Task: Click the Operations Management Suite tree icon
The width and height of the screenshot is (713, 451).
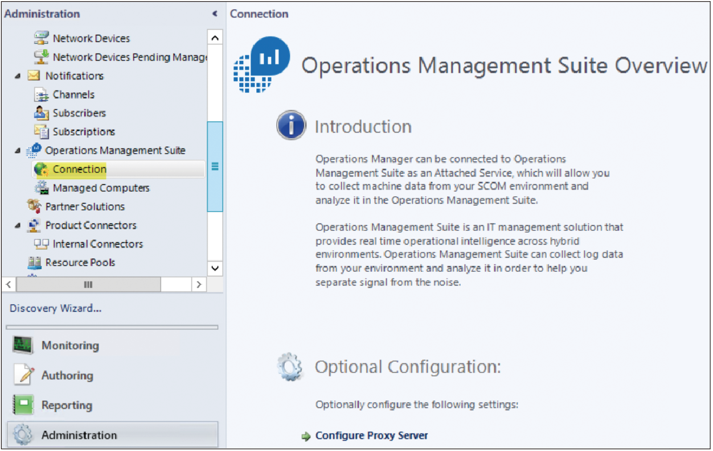Action: click(34, 151)
